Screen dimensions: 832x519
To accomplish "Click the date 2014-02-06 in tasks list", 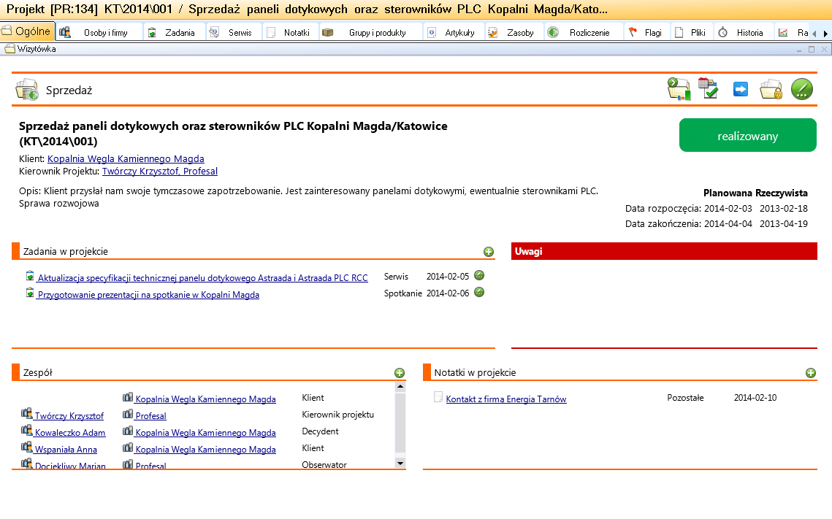I will (448, 293).
